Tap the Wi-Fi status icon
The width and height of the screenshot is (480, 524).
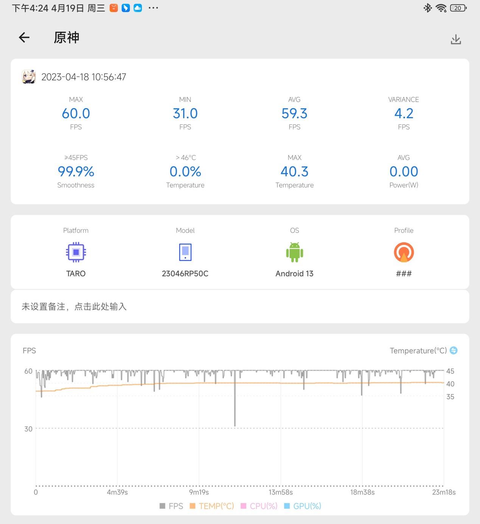(x=441, y=8)
